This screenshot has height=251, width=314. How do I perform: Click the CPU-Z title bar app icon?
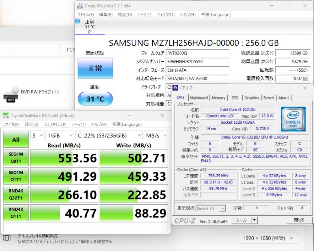pos(175,88)
